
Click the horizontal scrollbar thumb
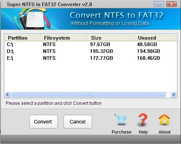88,95
